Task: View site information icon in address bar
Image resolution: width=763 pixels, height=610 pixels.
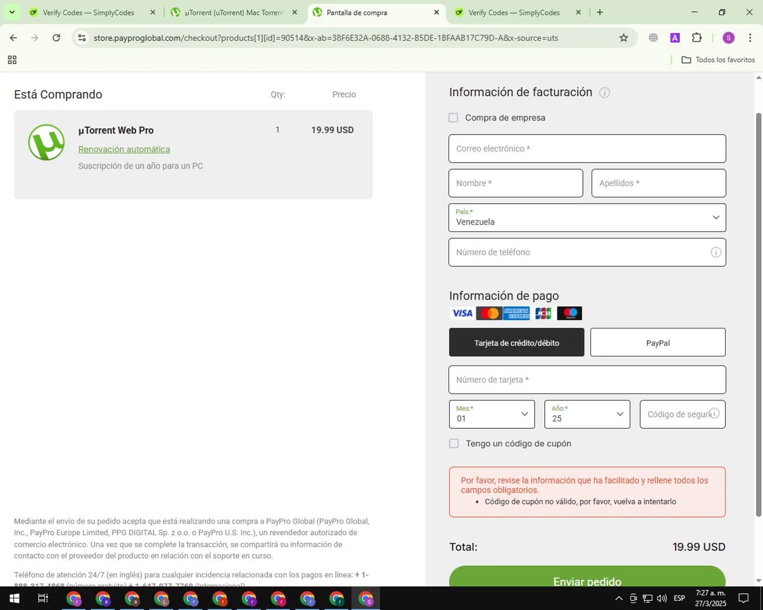Action: [82, 38]
